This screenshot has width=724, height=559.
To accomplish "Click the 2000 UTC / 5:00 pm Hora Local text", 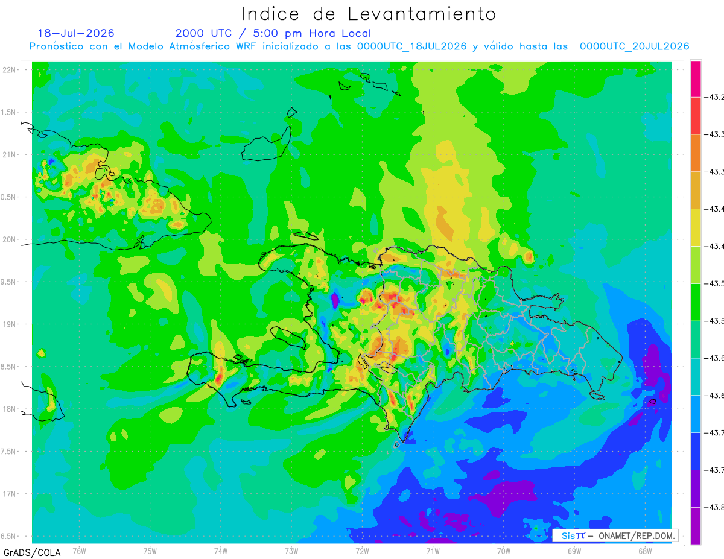I will coord(273,34).
